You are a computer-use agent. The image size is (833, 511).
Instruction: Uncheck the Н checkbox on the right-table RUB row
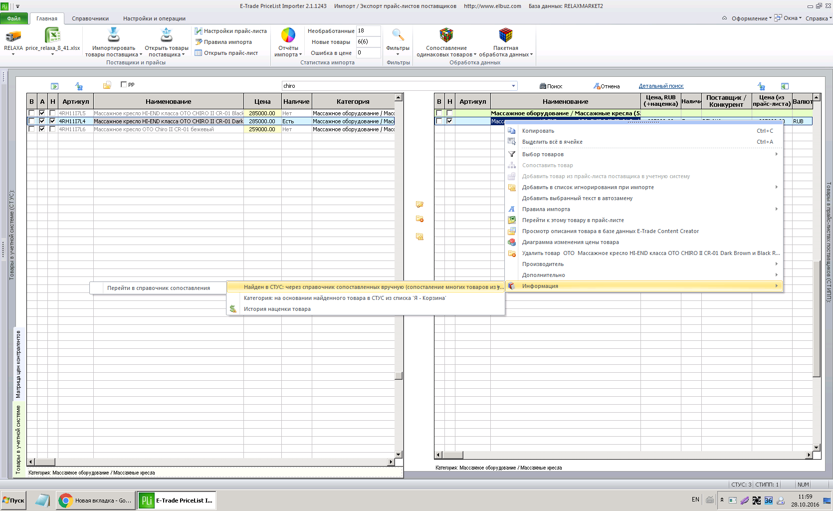[x=449, y=121]
